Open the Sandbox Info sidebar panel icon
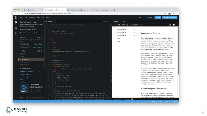207x116 pixels. pos(16,22)
